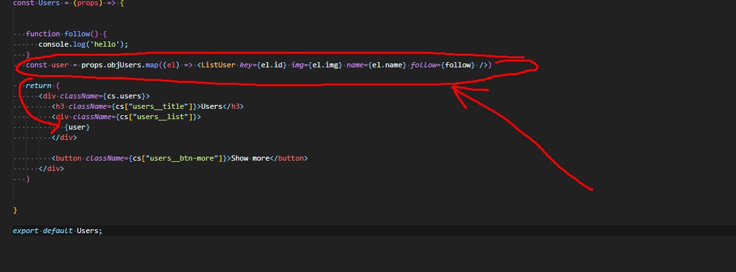Click the {user} expression
Screen dimensions: 736x272
click(x=77, y=127)
